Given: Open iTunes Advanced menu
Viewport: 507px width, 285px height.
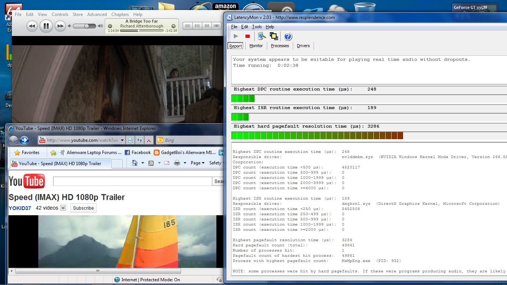Looking at the screenshot, I should (97, 14).
